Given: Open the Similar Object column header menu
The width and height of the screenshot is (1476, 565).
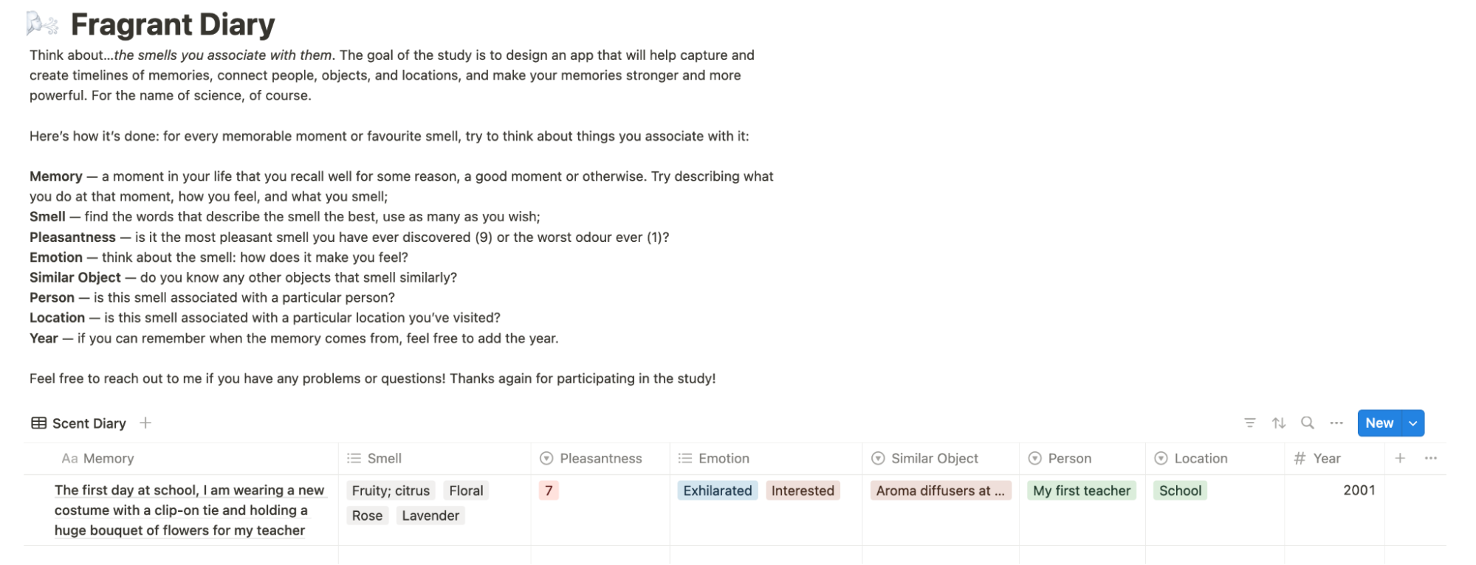Looking at the screenshot, I should 934,458.
